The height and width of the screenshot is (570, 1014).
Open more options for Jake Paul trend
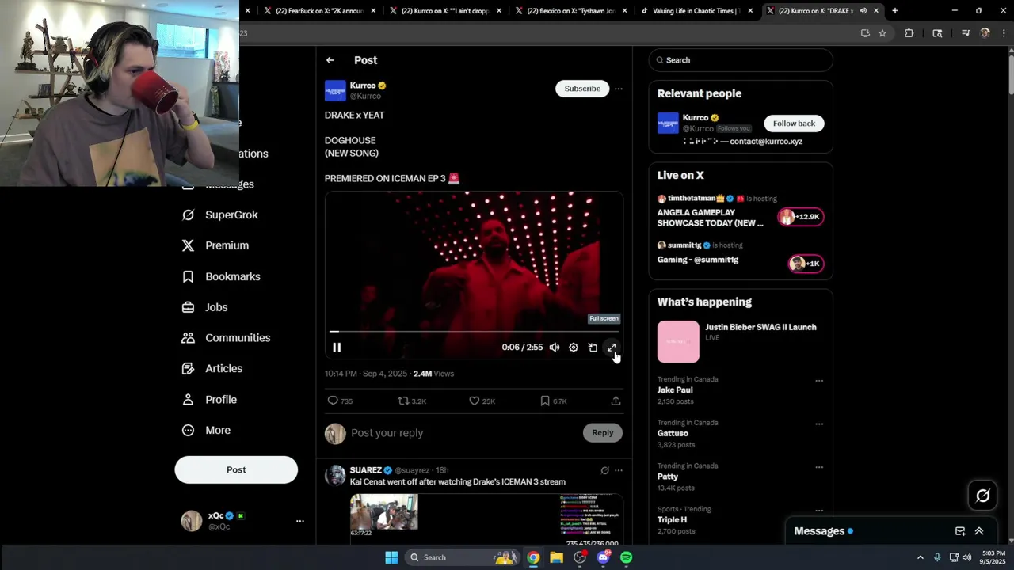pyautogui.click(x=819, y=381)
